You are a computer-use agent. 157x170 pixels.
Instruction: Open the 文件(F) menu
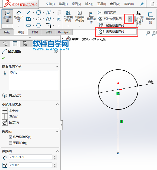(50, 4)
